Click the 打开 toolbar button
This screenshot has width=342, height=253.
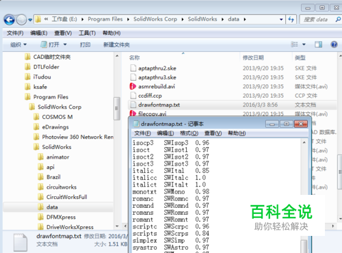[x=50, y=44]
